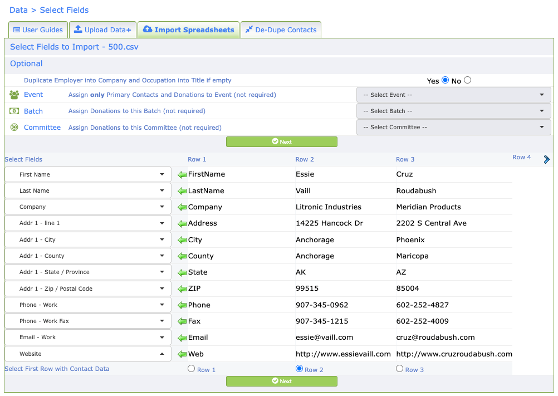The height and width of the screenshot is (396, 558).
Task: Click the Event people group icon
Action: tap(14, 95)
